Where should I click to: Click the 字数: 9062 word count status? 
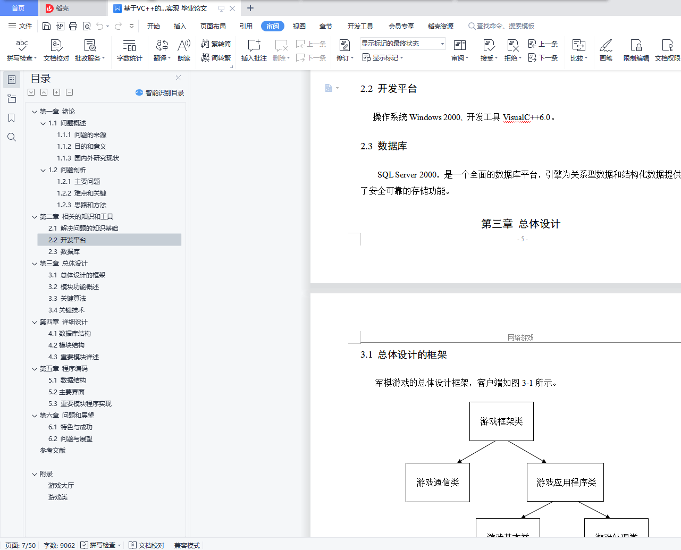59,545
